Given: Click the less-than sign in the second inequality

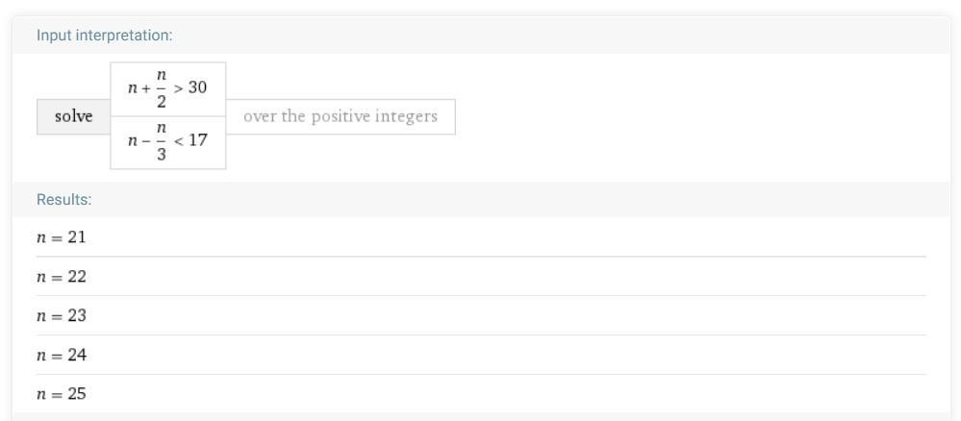Looking at the screenshot, I should [x=178, y=143].
